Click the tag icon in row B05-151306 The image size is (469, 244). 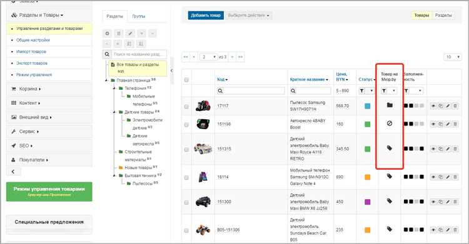(390, 229)
